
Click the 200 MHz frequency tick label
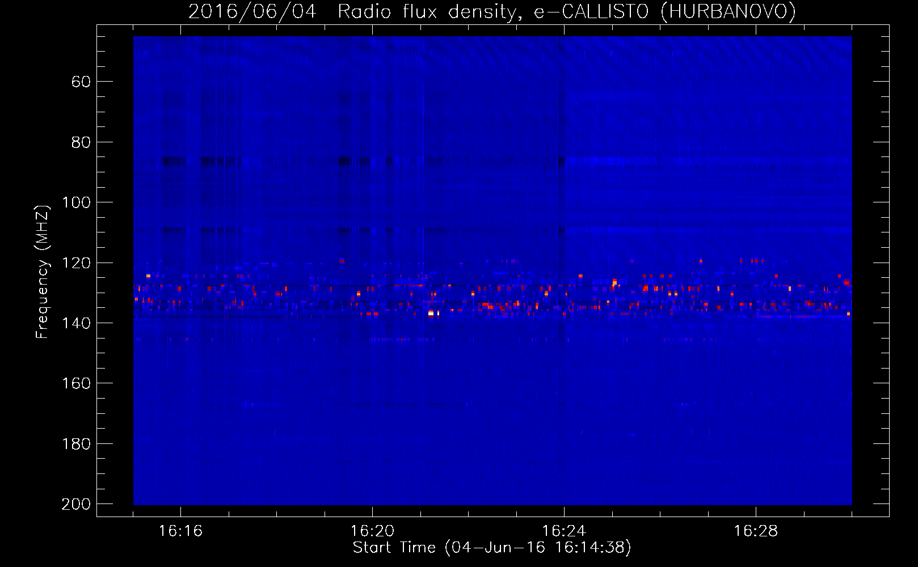[77, 504]
